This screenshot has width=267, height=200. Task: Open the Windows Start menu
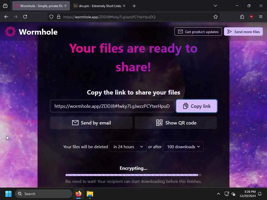tap(8, 194)
